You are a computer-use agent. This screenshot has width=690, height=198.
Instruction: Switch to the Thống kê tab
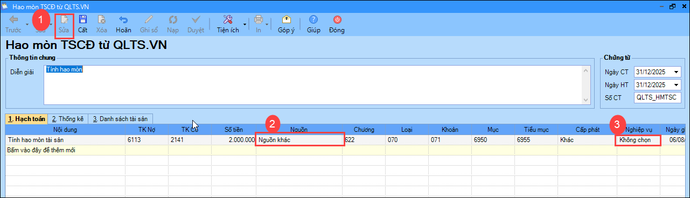67,119
